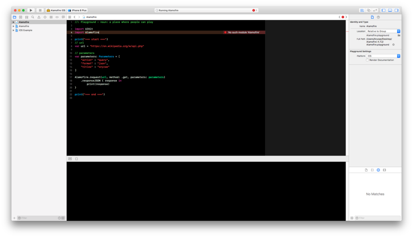Click the No such module 'Alamofire' error
This screenshot has height=237, width=413.
[244, 32]
